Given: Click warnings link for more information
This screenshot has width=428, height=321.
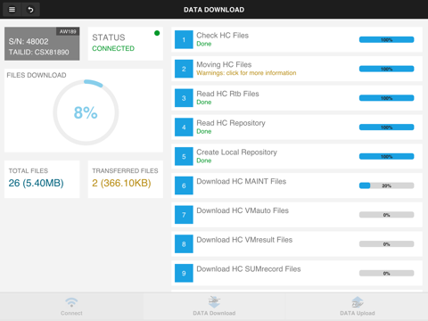Looking at the screenshot, I should click(x=246, y=73).
